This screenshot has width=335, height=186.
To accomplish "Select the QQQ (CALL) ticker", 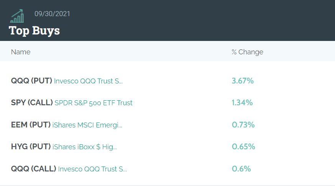I will [34, 169].
